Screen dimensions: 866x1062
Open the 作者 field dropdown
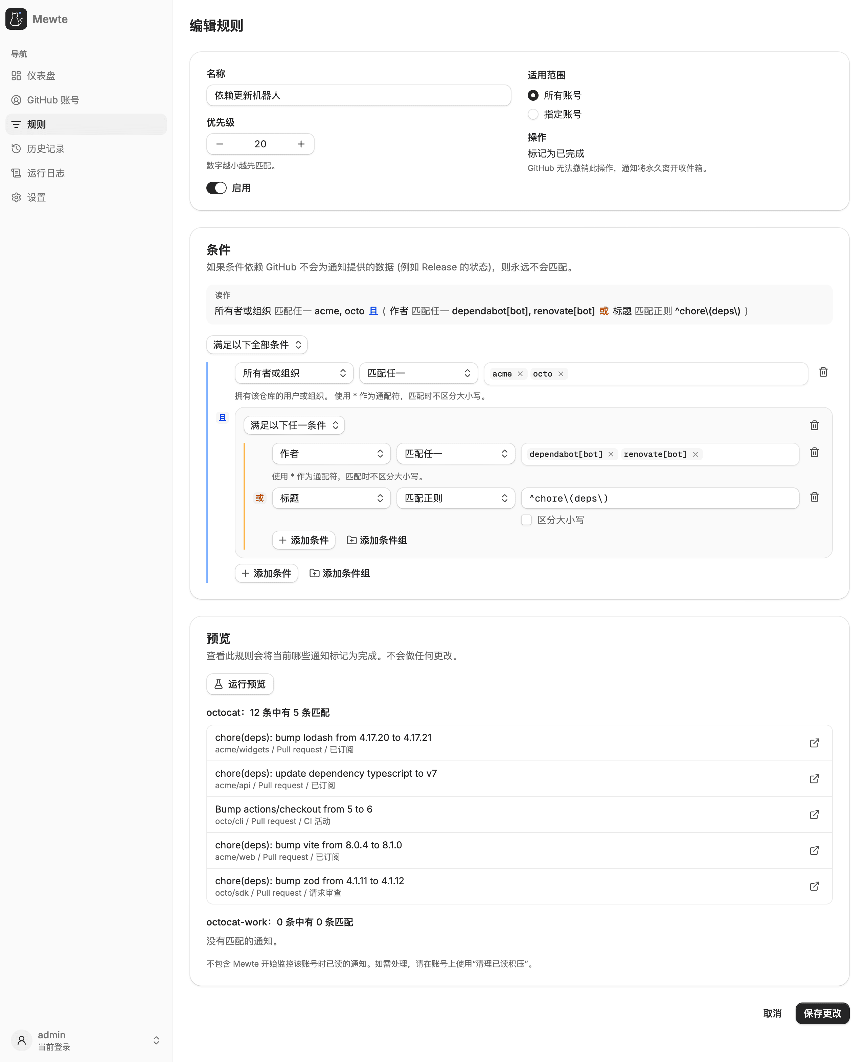(x=331, y=454)
